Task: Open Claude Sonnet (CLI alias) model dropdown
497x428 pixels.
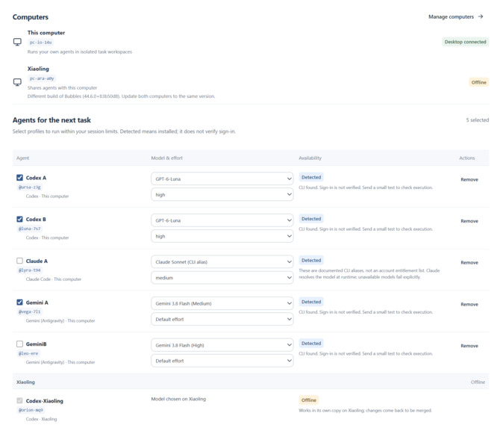Action: 222,262
